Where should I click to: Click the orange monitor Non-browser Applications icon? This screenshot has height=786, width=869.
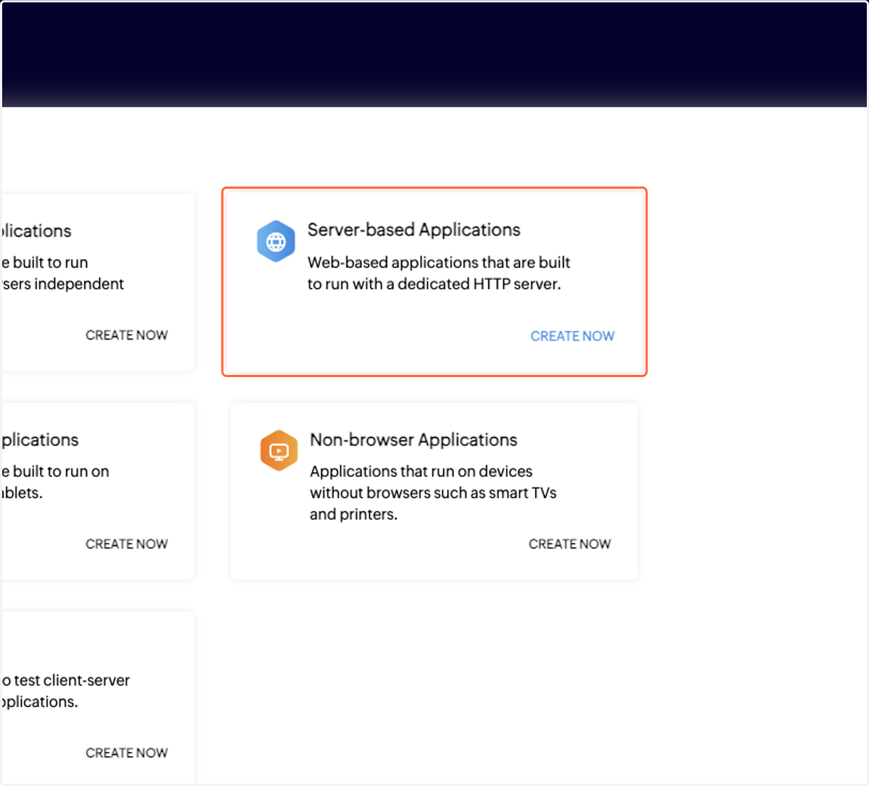pos(279,450)
